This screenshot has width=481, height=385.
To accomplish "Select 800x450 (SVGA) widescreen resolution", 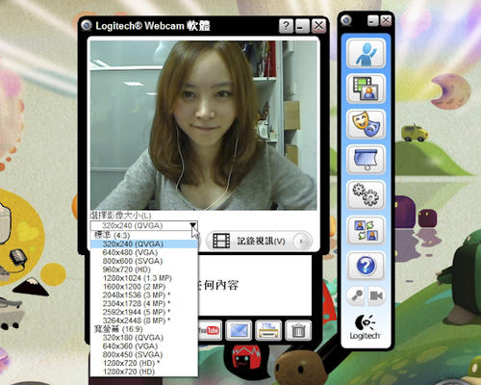I will (x=144, y=354).
